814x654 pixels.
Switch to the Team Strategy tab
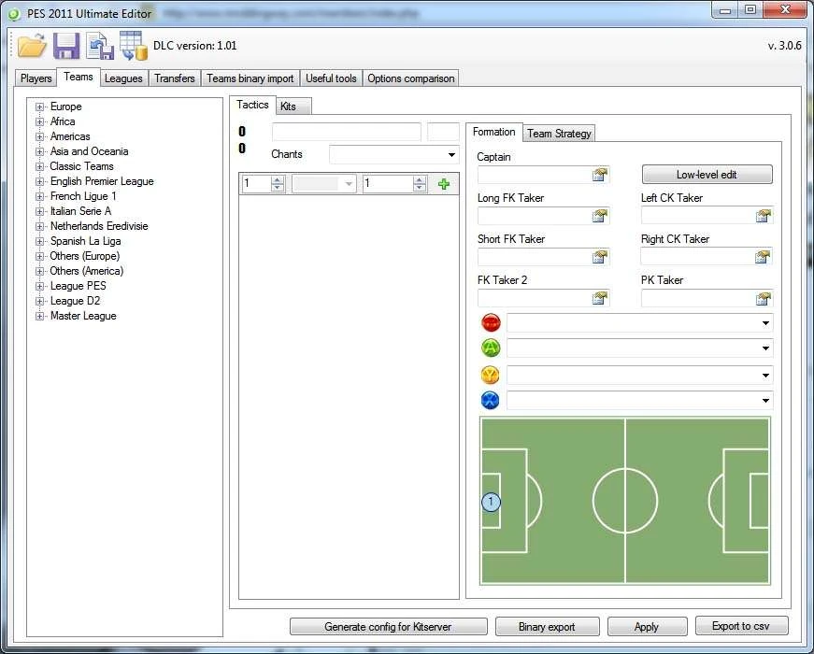click(558, 133)
